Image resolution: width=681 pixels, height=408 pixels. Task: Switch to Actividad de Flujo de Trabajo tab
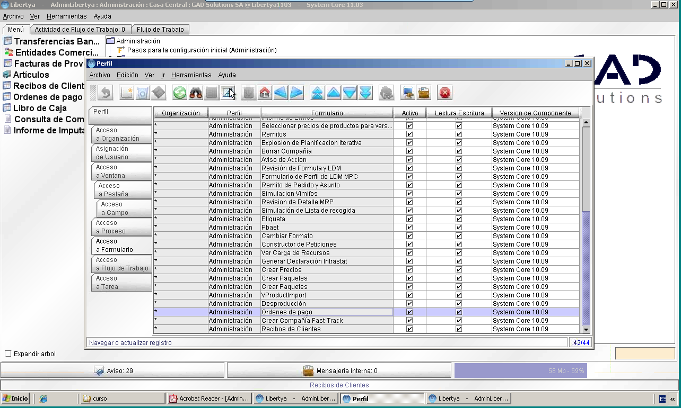80,30
